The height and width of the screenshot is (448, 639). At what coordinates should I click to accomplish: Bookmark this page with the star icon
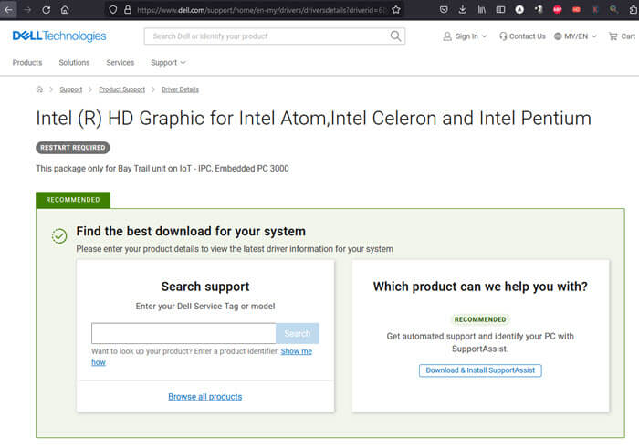[x=395, y=10]
